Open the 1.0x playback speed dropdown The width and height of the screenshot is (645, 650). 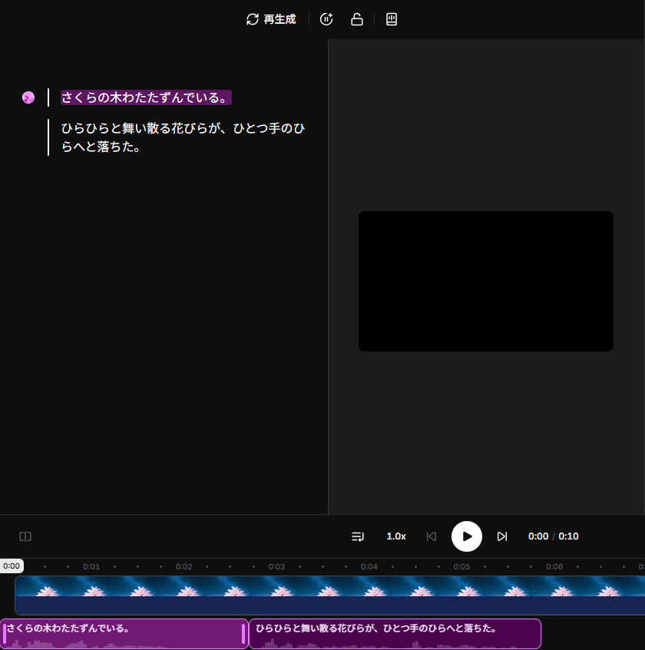396,536
